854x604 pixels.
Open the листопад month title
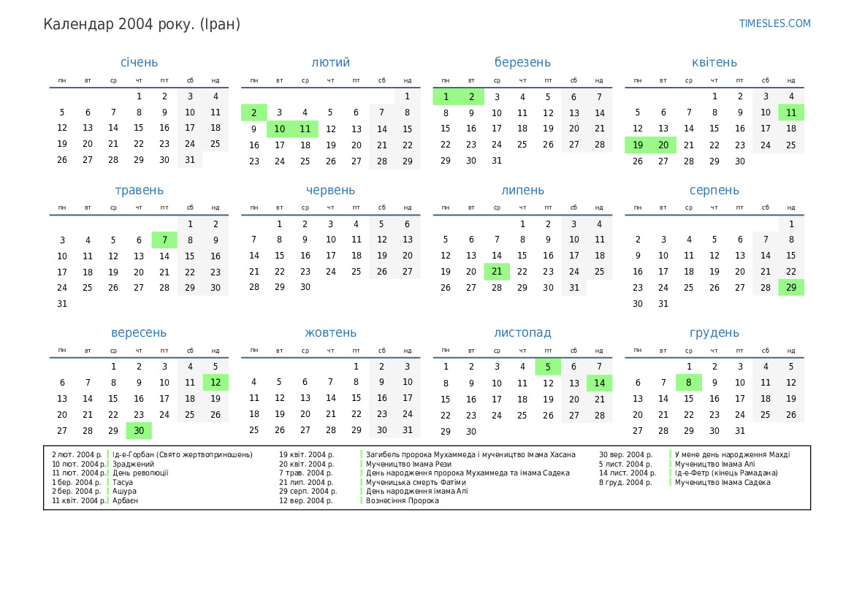point(522,333)
